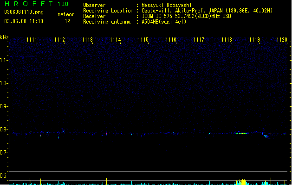Click the meteor count value 12
292x185 pixels.
[x=67, y=21]
